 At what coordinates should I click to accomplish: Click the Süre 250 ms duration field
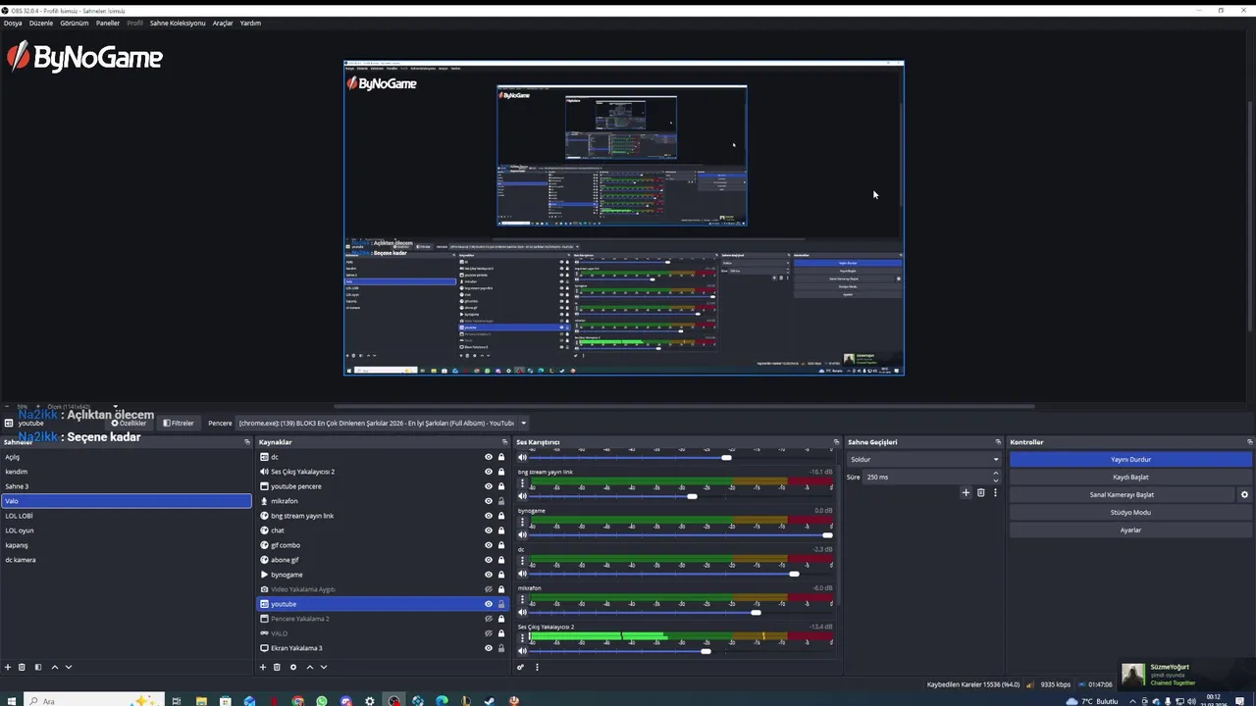(926, 477)
